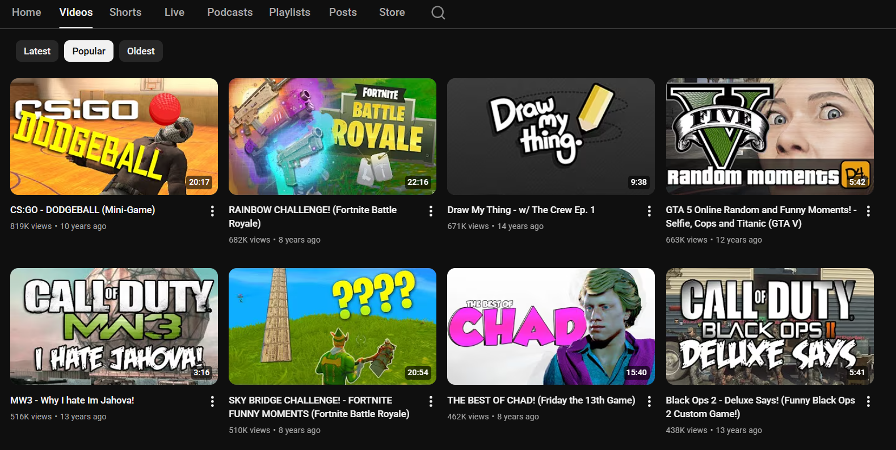Open options menu for CS:GO - DODGEBALL video

(x=212, y=211)
